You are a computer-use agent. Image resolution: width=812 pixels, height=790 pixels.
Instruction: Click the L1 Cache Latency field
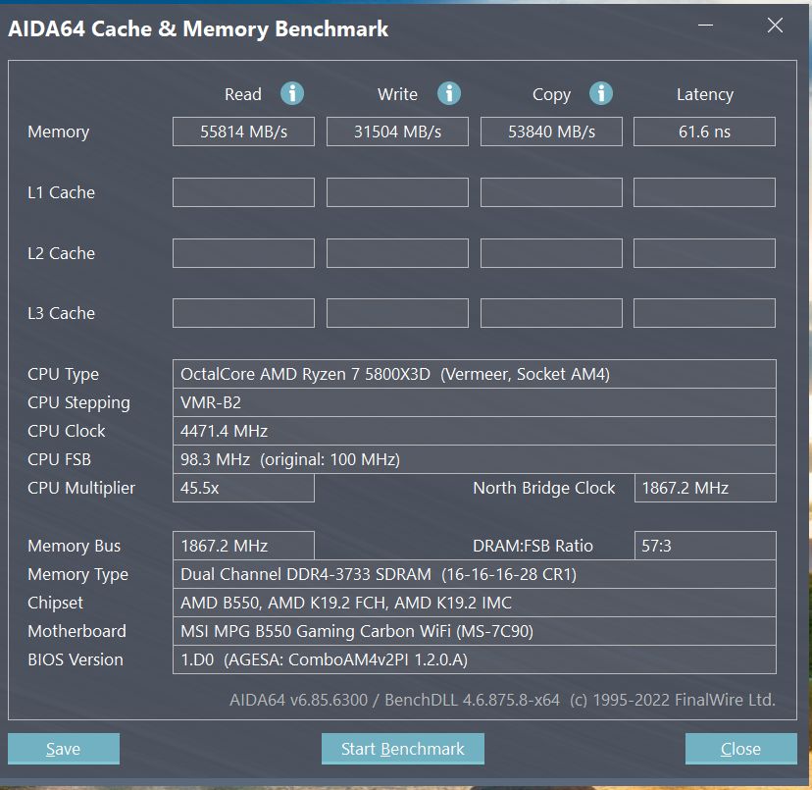point(704,192)
